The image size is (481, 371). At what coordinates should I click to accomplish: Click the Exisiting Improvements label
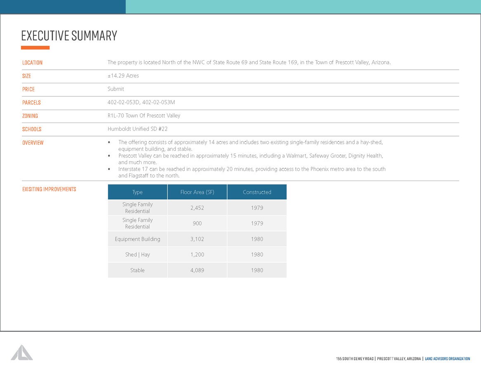49,189
